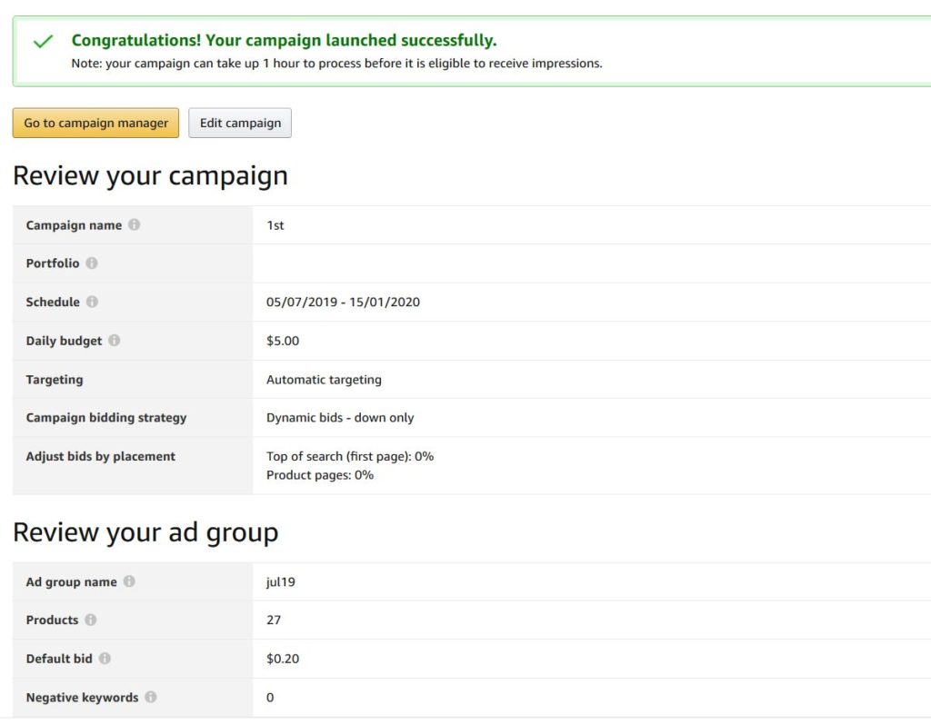This screenshot has width=931, height=725.
Task: Click the $5.00 daily budget value
Action: (283, 341)
